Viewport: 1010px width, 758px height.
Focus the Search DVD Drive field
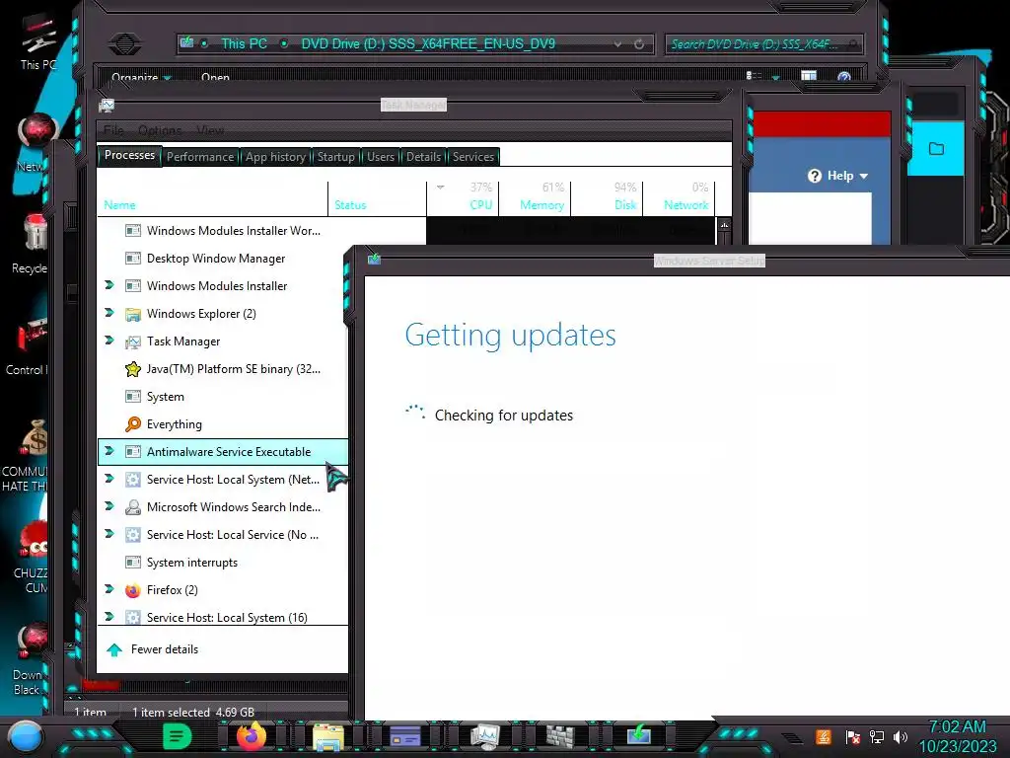763,43
